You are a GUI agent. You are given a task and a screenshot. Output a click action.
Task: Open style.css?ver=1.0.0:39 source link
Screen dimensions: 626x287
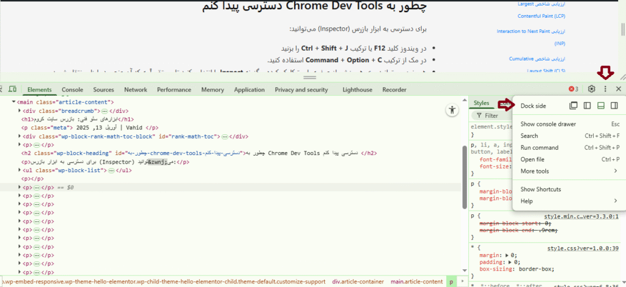coord(583,249)
